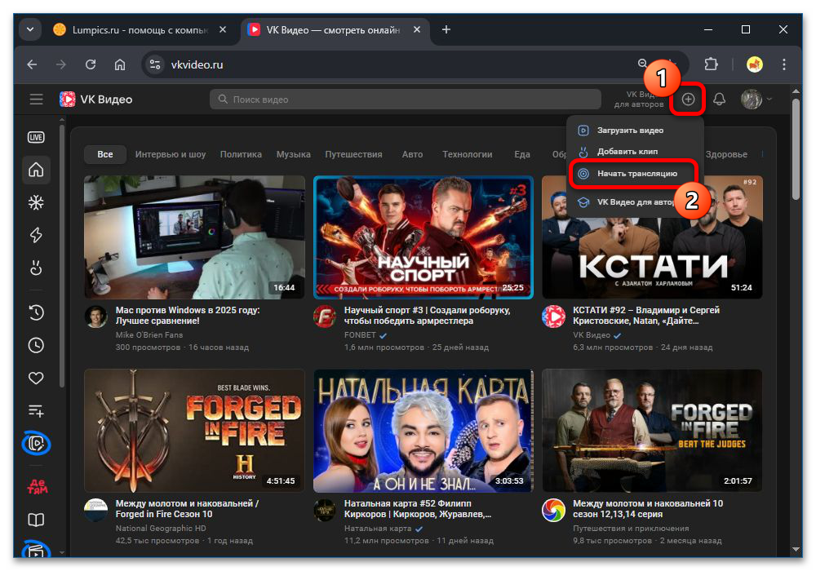816x571 pixels.
Task: Click title Между молотом и наковальней 10 сезон
Action: 648,508
